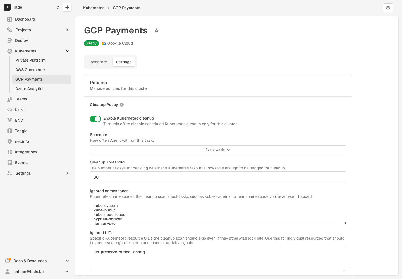Viewport: 402px width, 279px height.
Task: Click the Cleanup Policy info icon
Action: click(122, 105)
